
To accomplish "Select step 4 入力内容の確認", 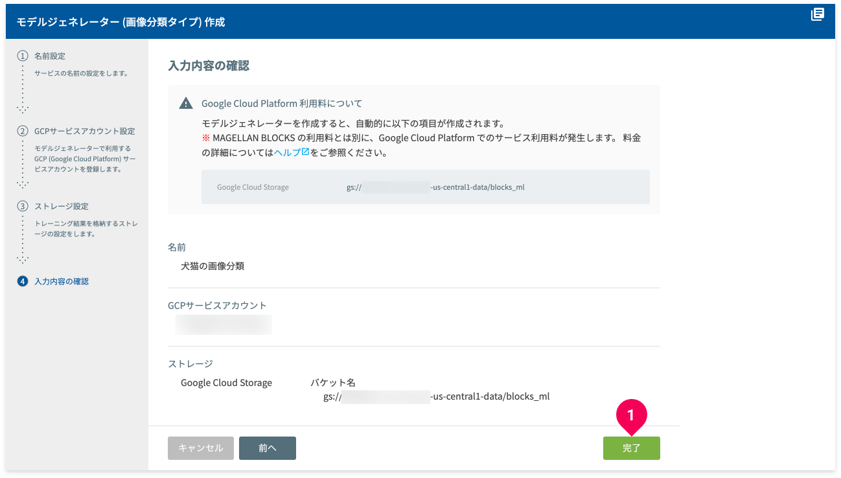I will tap(62, 282).
